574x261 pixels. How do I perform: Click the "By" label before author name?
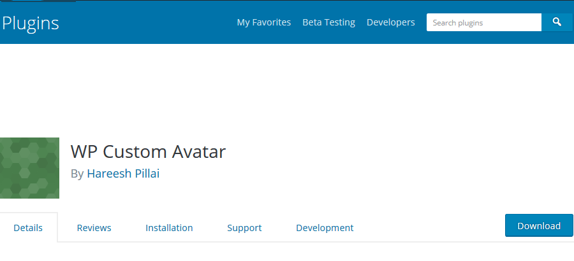coord(77,174)
